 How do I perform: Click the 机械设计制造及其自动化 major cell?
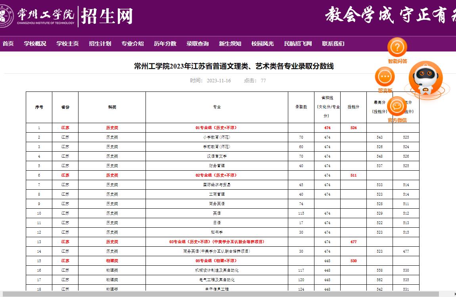(217, 270)
